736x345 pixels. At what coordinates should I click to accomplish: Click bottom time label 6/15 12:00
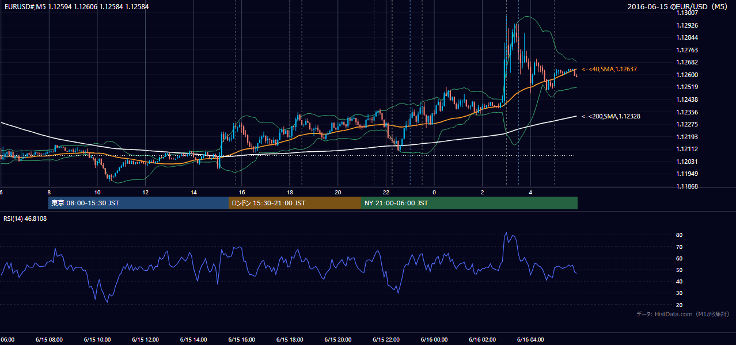click(x=145, y=340)
